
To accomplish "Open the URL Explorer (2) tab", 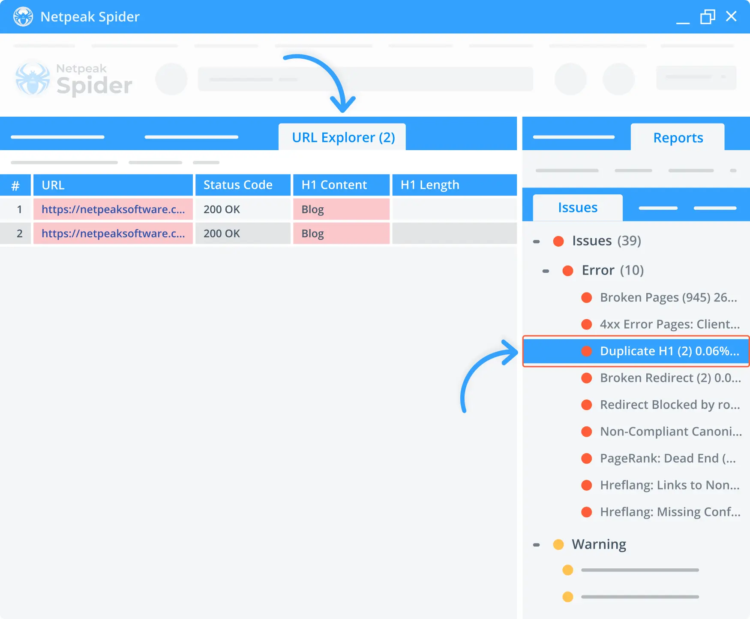I will click(x=342, y=137).
